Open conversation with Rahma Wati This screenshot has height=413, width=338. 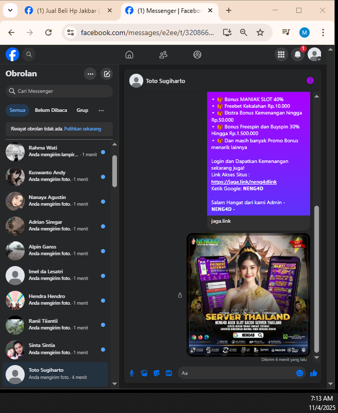pos(56,152)
